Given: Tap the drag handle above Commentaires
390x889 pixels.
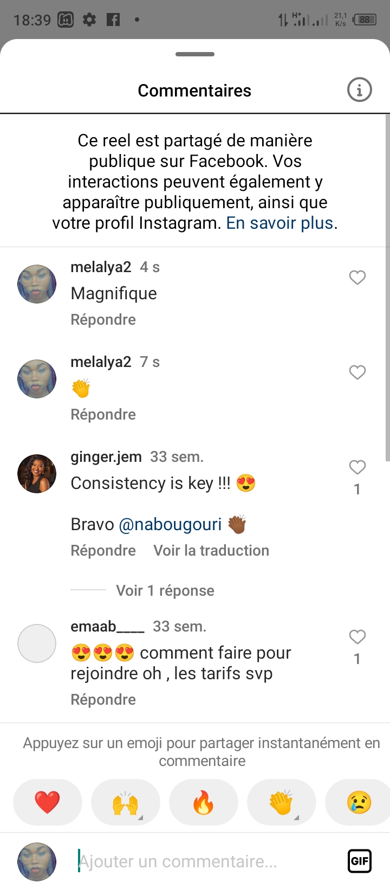Looking at the screenshot, I should coord(195,54).
